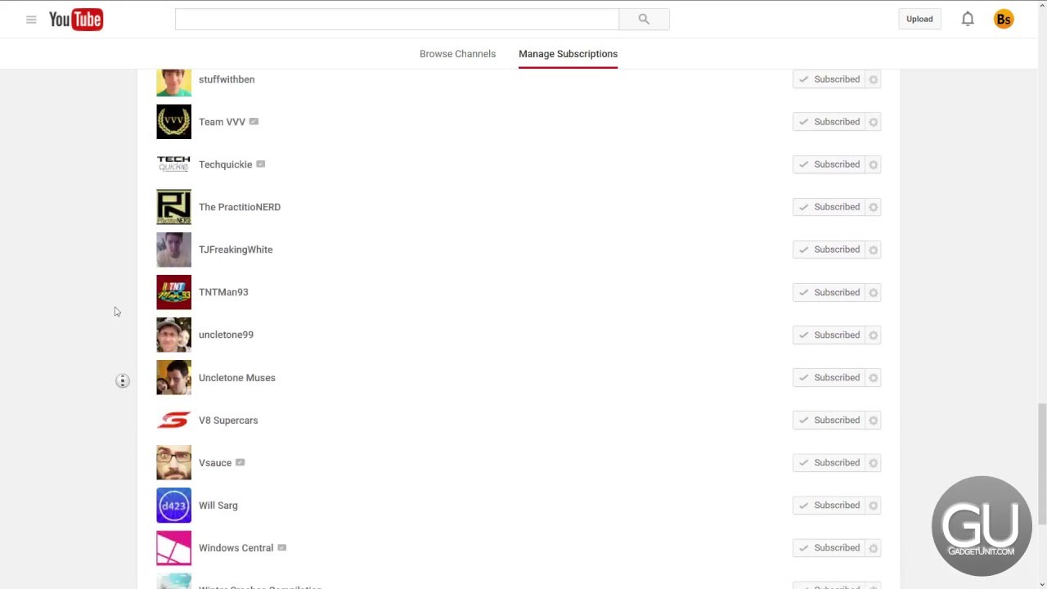This screenshot has height=589, width=1047.
Task: Toggle the Subscribed button for Will Sarg
Action: tap(829, 505)
